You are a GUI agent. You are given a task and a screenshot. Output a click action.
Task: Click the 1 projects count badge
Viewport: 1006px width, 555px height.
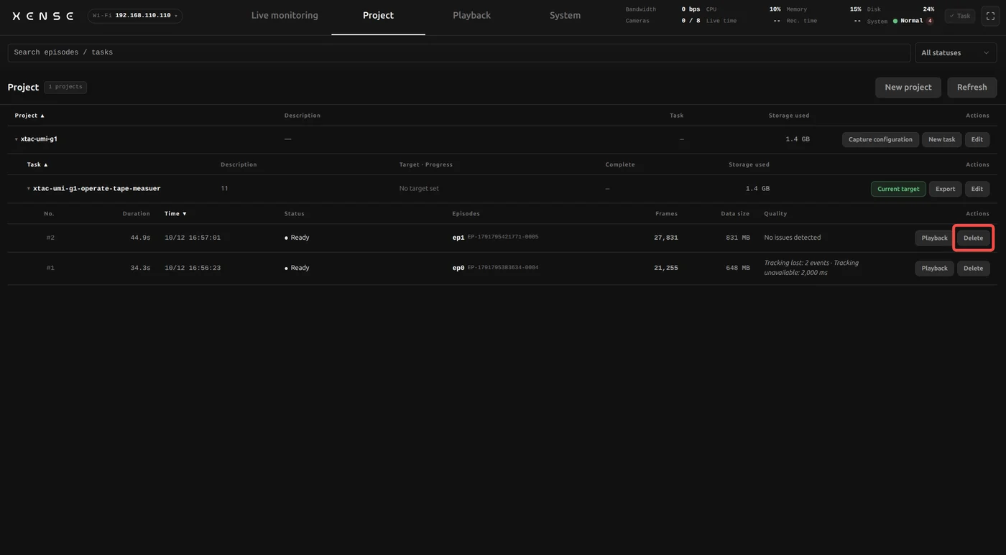[65, 87]
